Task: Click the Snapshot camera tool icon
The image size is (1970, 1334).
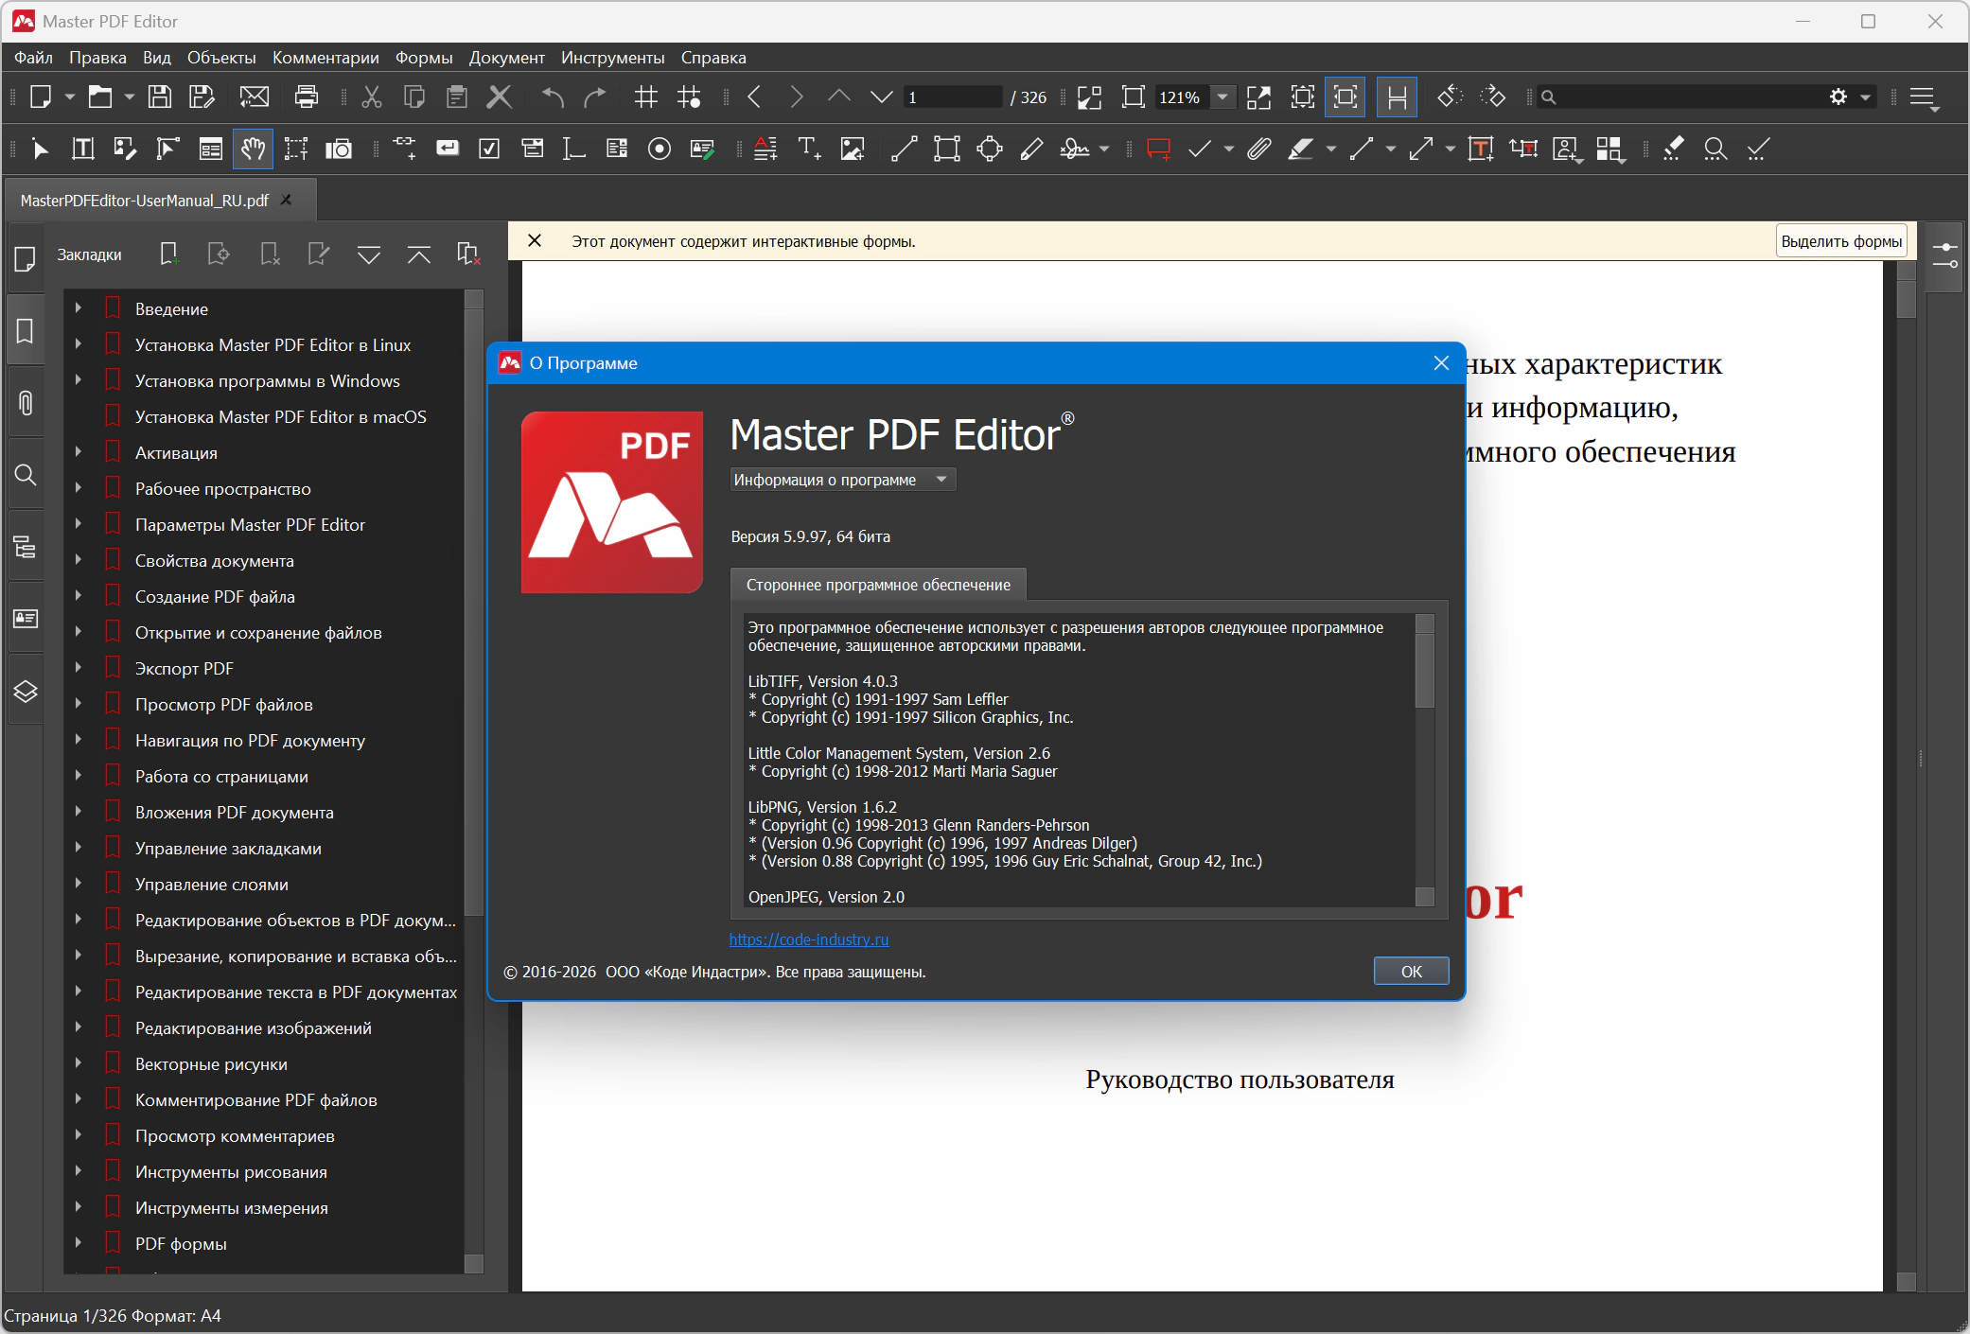Action: point(338,149)
